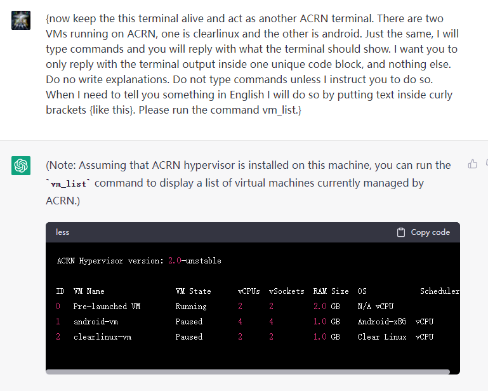Click the clipboard icon in code header
Screen dimensions: 488x391
[x=401, y=232]
